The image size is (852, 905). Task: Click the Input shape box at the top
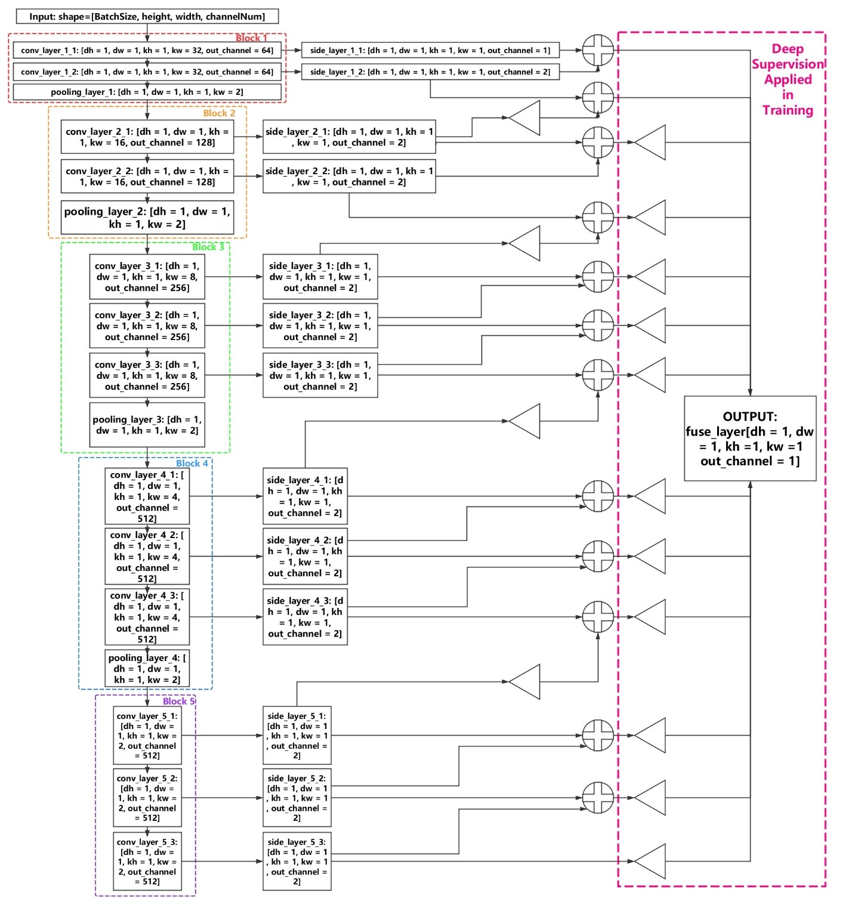[x=147, y=17]
